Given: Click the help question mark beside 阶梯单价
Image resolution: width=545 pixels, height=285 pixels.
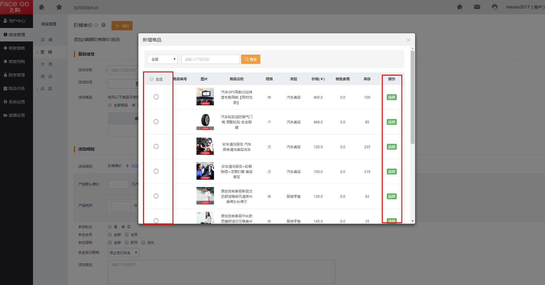Looking at the screenshot, I should click(103, 25).
